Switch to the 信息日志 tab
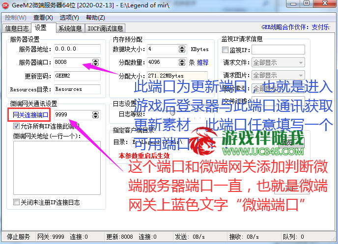 [17, 28]
